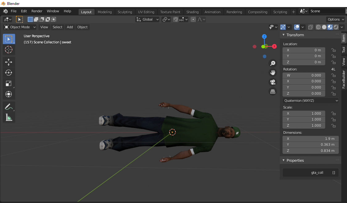
Task: Switch to wireframe viewport shading
Action: (x=318, y=27)
